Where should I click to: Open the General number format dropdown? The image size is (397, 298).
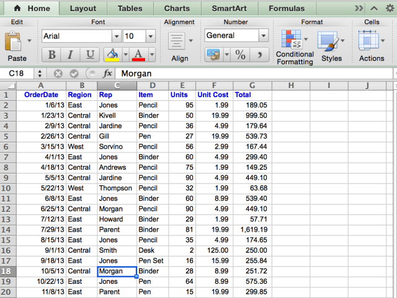[264, 35]
